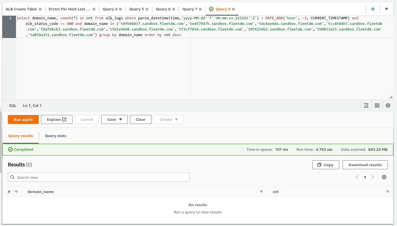Image resolution: width=397 pixels, height=226 pixels.
Task: Click line number 1 in editor gutter
Action: (x=10, y=18)
